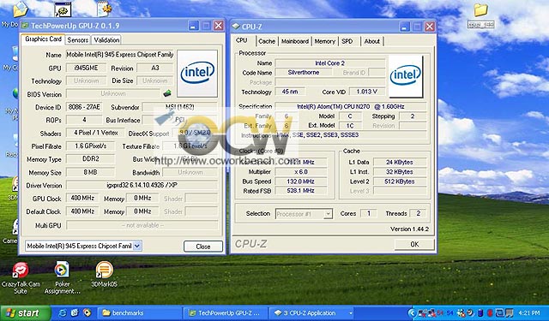This screenshot has height=321, width=549.
Task: Open the CrazyTalk Cam Suite desktop shortcut
Action: (21, 278)
